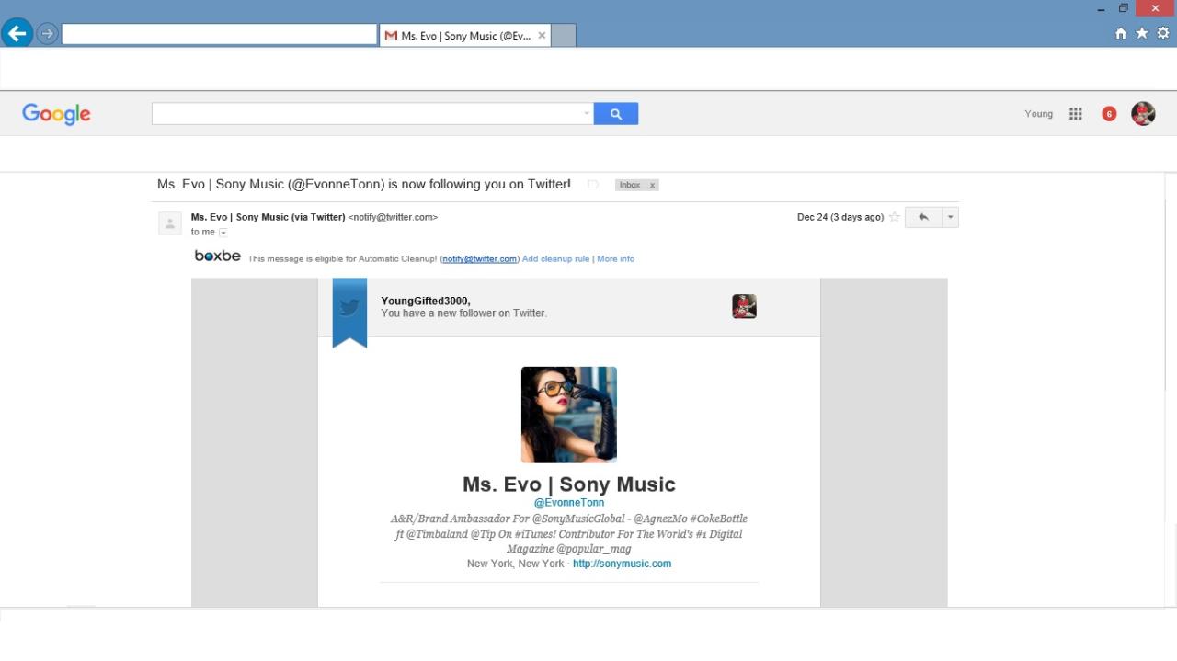Open the Internet Explorer home page icon
Screen dimensions: 1177x661
[1120, 33]
